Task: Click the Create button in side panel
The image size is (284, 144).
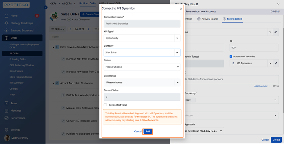Action: tap(276, 140)
